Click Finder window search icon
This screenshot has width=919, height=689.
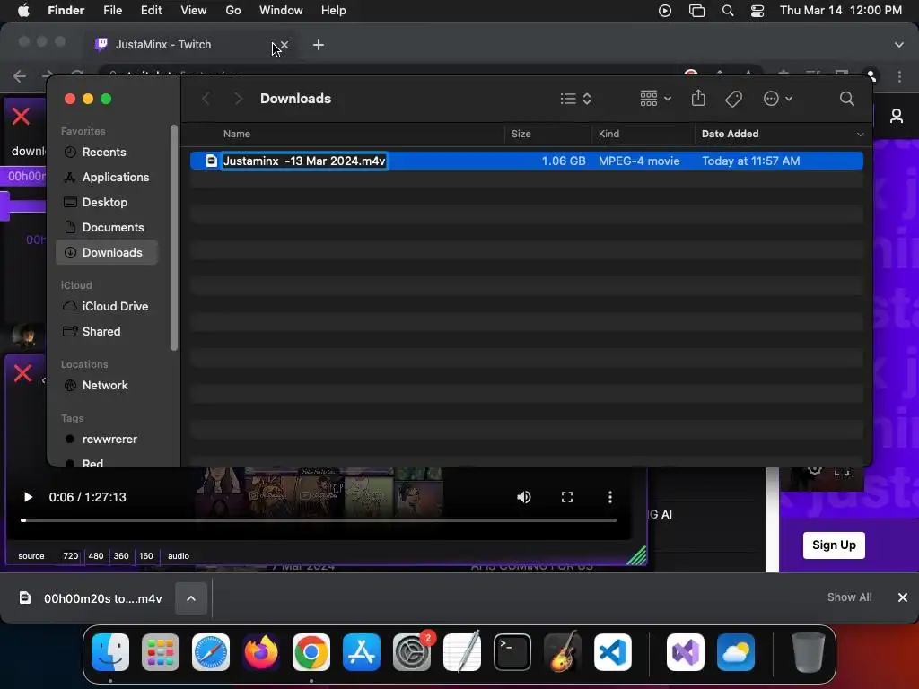coord(846,99)
